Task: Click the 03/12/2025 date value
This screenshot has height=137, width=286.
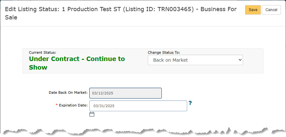Action: (x=103, y=93)
